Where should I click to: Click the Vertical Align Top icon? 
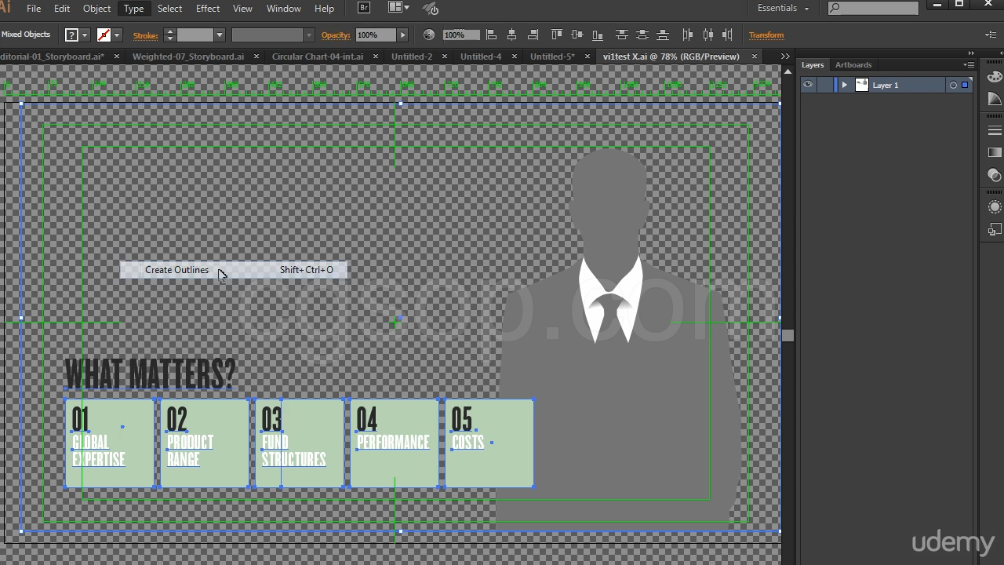pos(557,35)
